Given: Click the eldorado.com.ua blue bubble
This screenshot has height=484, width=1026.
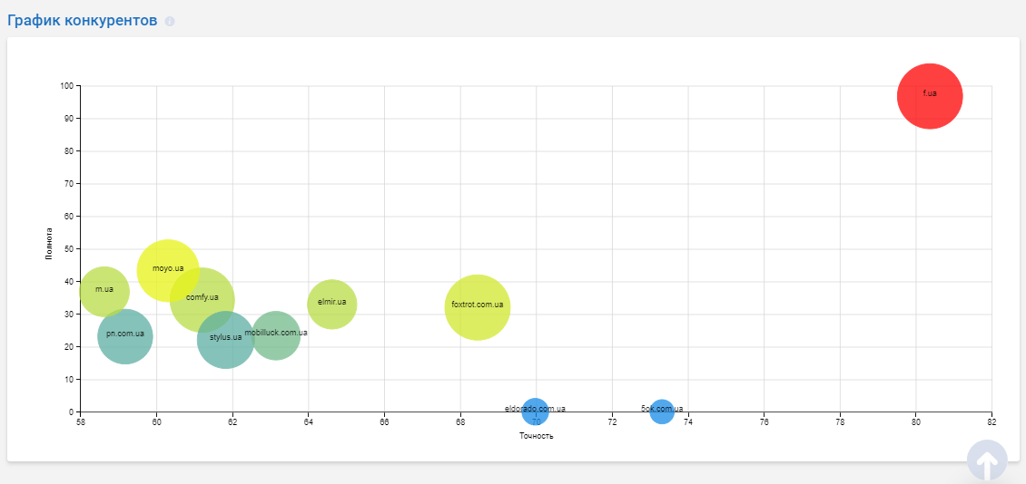Looking at the screenshot, I should click(x=536, y=411).
